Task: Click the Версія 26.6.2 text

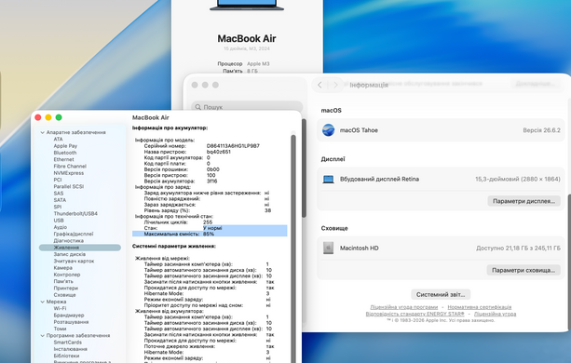Action: [541, 130]
